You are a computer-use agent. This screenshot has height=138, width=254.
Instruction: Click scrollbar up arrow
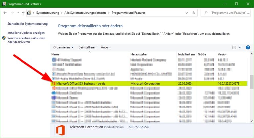(251, 54)
